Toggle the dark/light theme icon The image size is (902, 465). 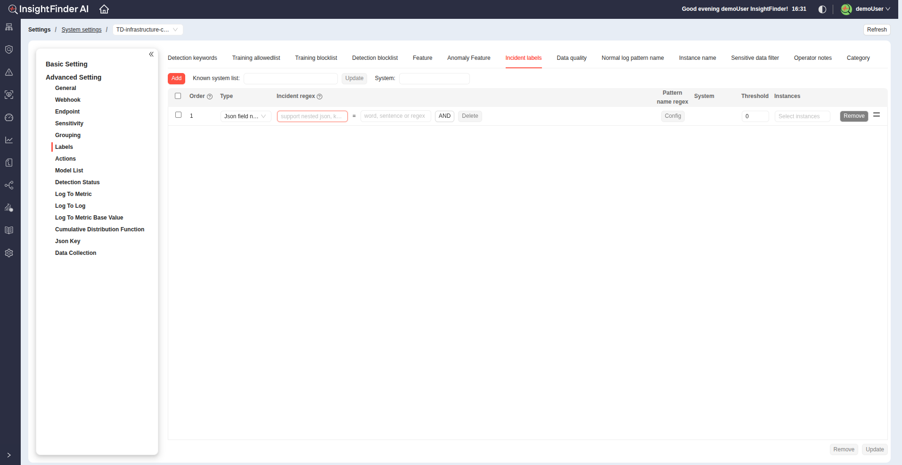[822, 9]
